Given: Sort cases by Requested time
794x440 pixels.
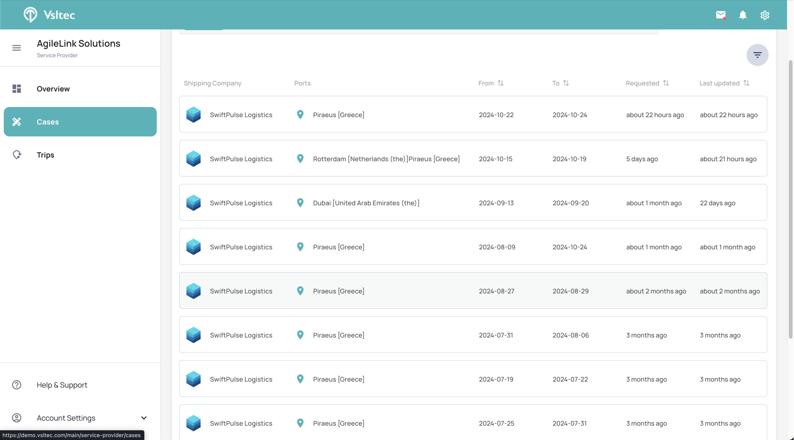Looking at the screenshot, I should point(665,83).
